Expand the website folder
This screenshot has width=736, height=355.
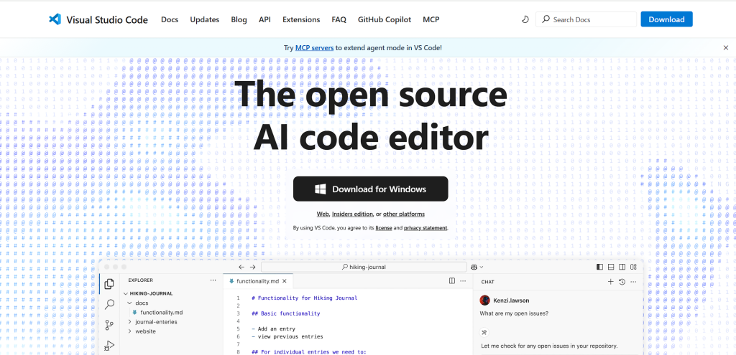click(130, 331)
